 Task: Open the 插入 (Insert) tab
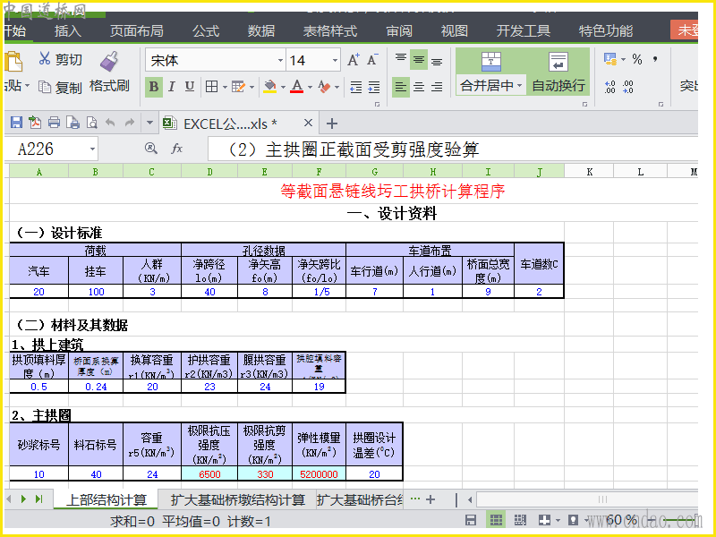pyautogui.click(x=68, y=30)
